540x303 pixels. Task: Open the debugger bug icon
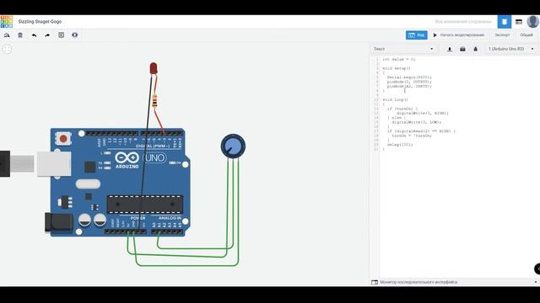476,49
